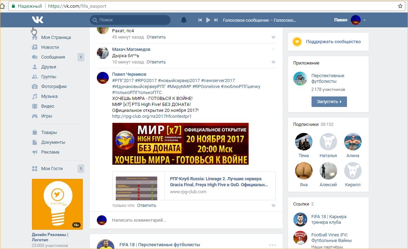Skip to previous audio track
408x249 pixels.
click(200, 20)
